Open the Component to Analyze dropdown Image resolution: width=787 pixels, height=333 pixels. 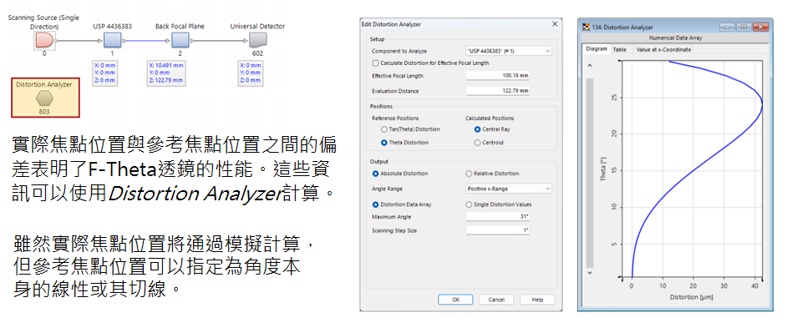[x=509, y=51]
